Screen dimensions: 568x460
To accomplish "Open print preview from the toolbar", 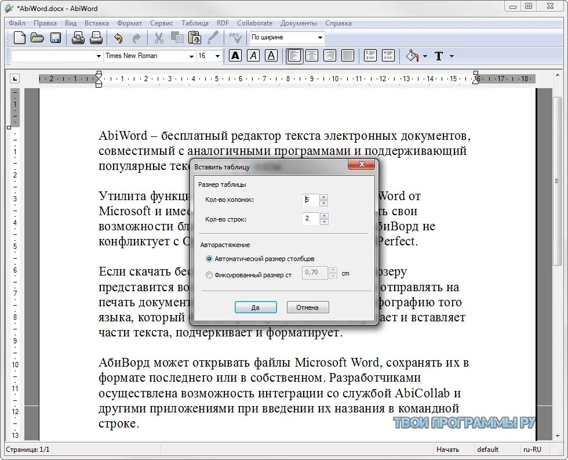I will click(78, 38).
